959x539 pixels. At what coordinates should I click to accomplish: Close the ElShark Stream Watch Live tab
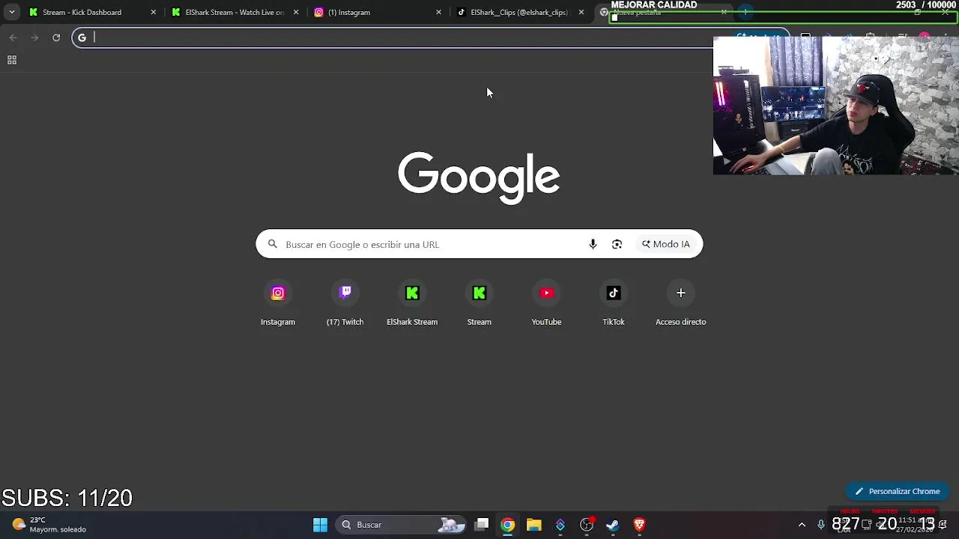point(296,12)
